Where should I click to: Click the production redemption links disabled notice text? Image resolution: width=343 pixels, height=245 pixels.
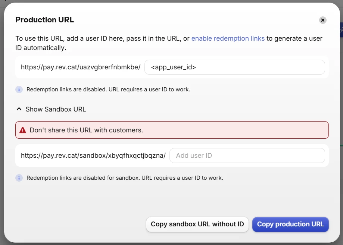108,89
